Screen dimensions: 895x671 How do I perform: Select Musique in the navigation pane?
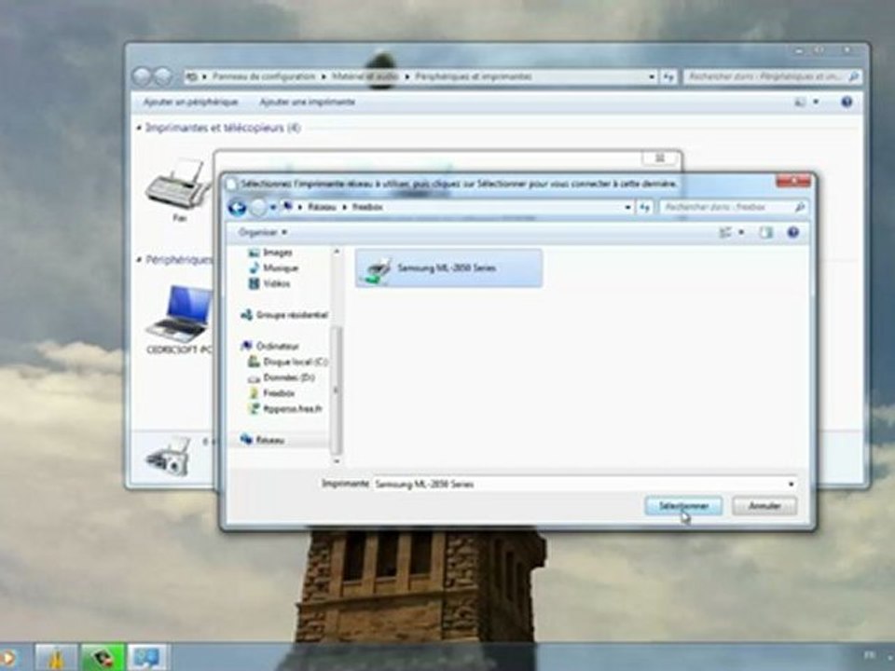pyautogui.click(x=274, y=267)
